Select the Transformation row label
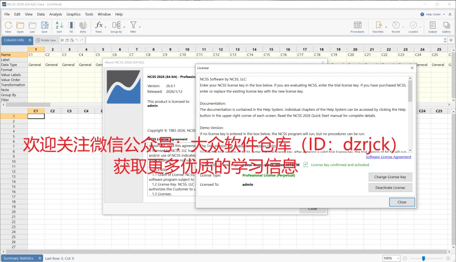The image size is (456, 262). (x=14, y=85)
